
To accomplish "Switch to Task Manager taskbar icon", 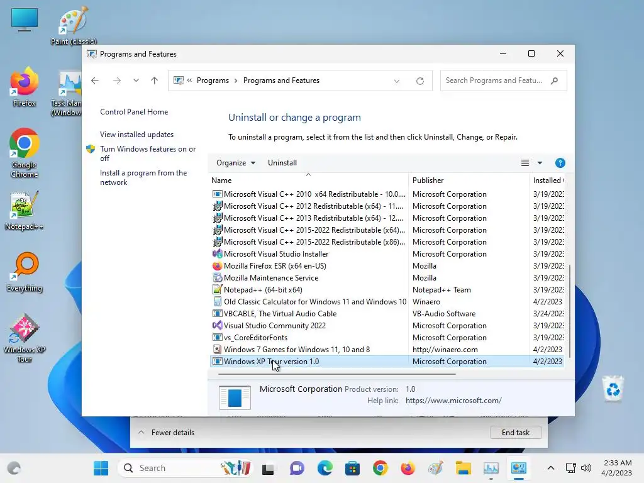I will click(x=491, y=468).
